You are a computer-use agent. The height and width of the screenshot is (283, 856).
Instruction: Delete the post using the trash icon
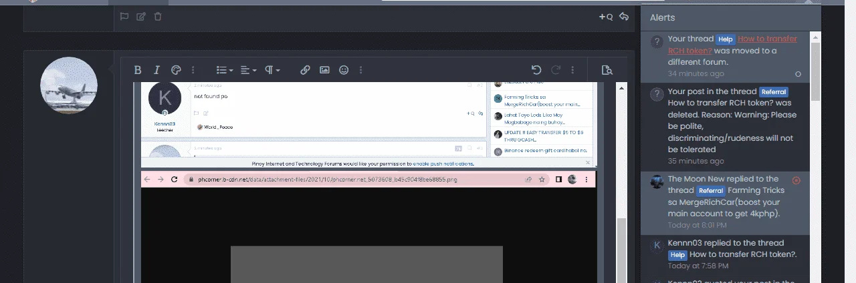[x=158, y=17]
